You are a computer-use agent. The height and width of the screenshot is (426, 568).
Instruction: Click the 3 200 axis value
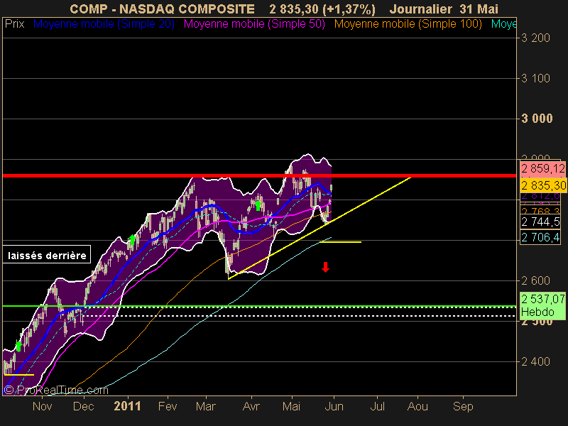(535, 38)
